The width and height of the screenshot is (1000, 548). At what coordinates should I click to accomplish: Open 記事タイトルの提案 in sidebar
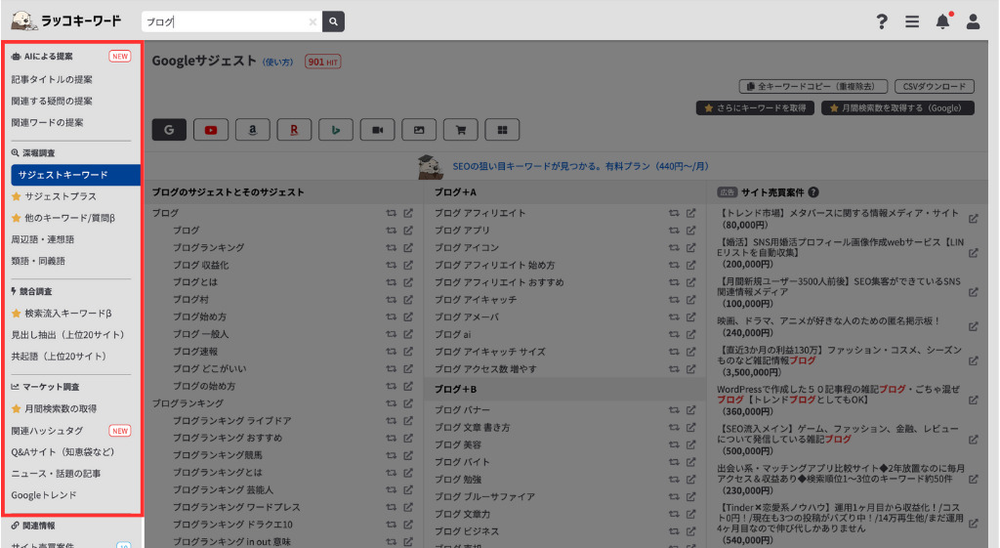[52, 79]
